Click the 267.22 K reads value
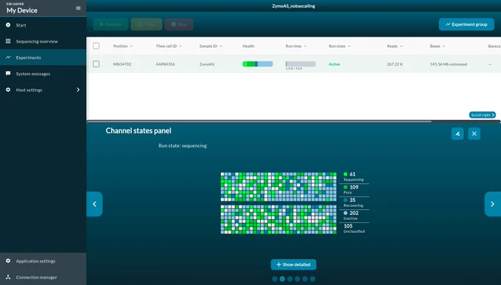Viewport: 501px width, 285px height. pos(395,64)
